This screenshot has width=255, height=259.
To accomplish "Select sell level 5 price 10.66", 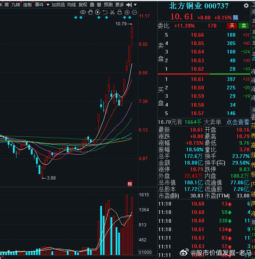I will [197, 35].
